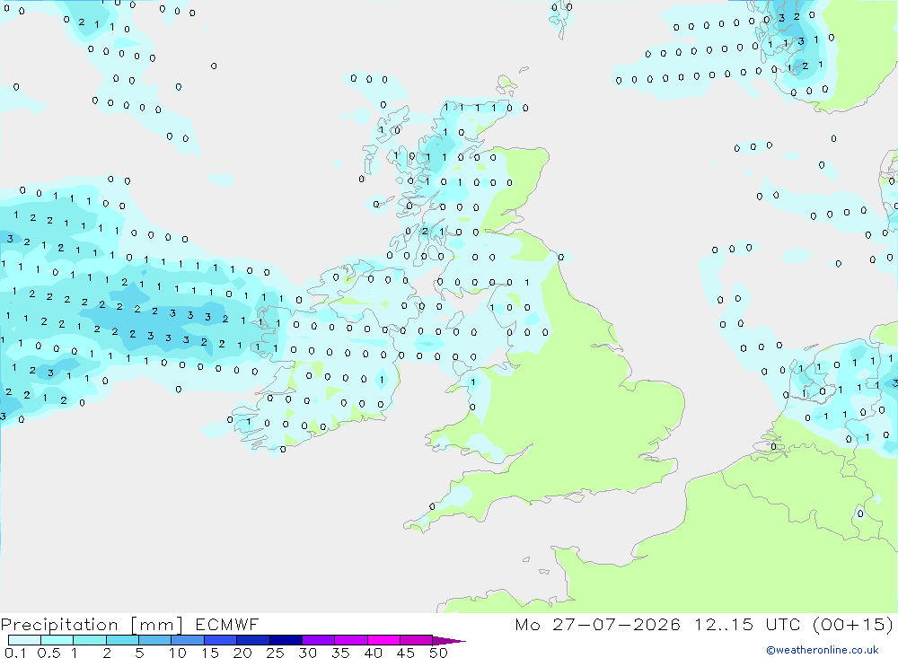
Task: Click the legend label '50'
Action: (x=438, y=653)
